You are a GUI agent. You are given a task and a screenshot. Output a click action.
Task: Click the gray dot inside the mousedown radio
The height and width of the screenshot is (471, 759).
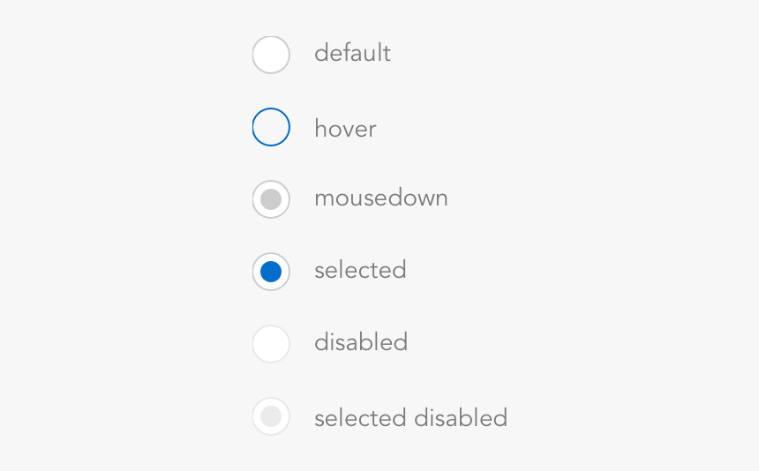[271, 199]
